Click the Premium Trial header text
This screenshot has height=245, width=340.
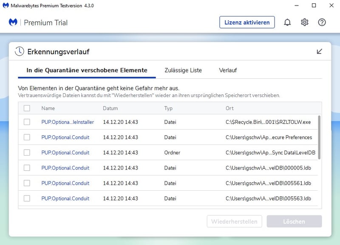pos(46,22)
